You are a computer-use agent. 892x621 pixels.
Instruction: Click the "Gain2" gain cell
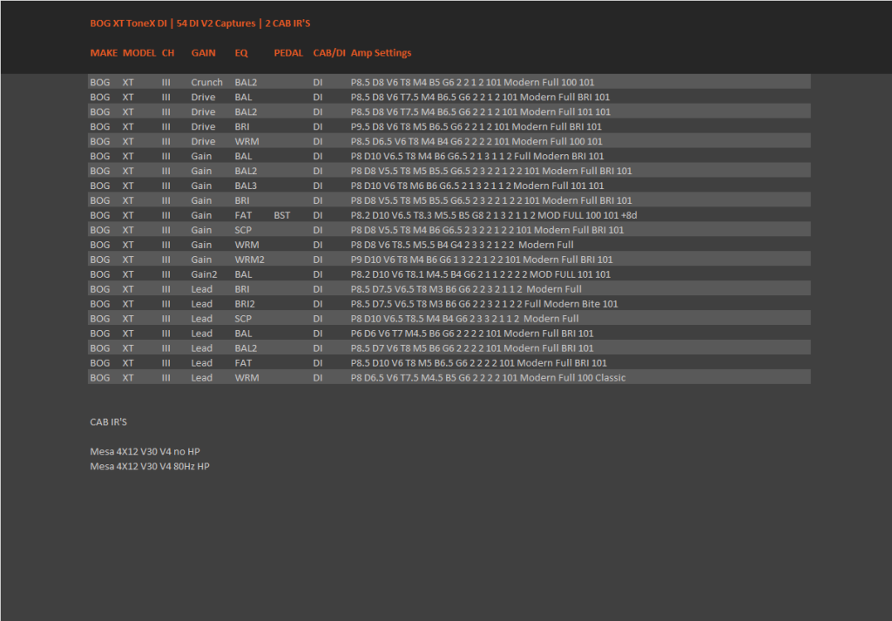(x=204, y=274)
